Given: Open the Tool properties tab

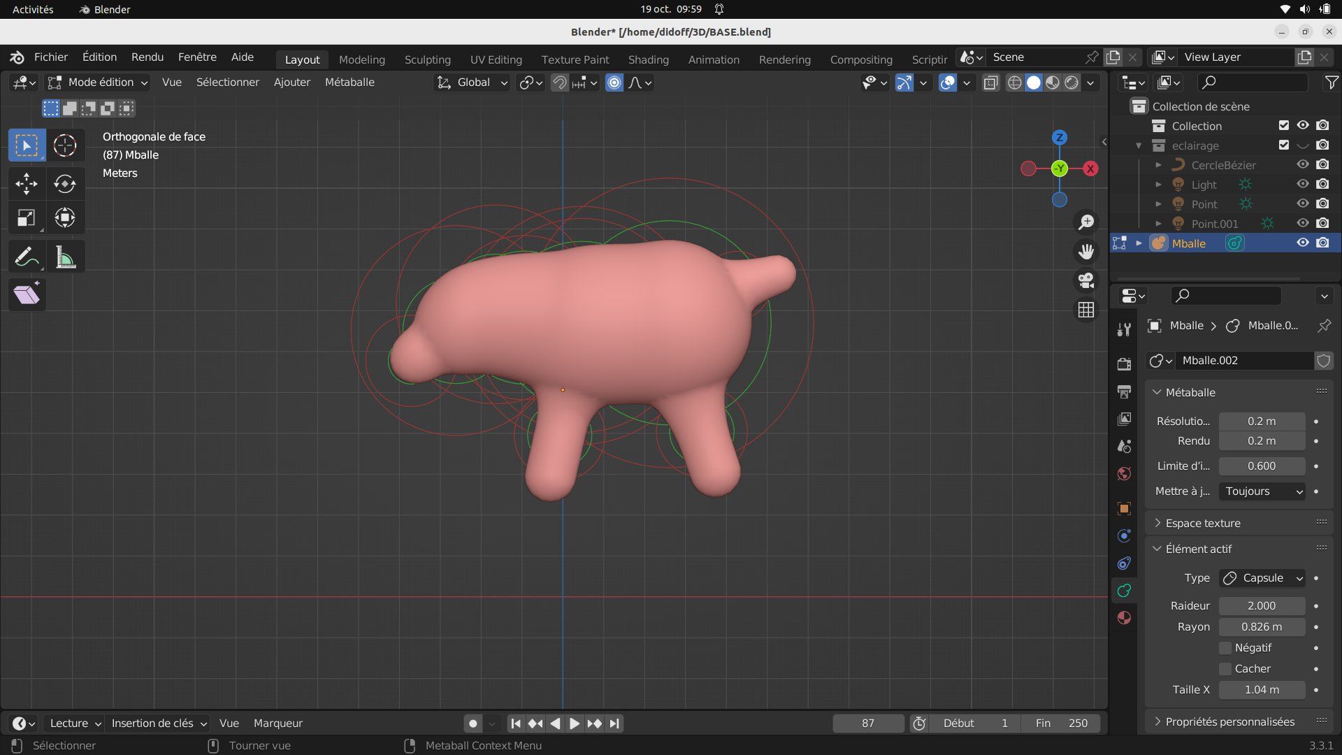Looking at the screenshot, I should click(x=1124, y=329).
